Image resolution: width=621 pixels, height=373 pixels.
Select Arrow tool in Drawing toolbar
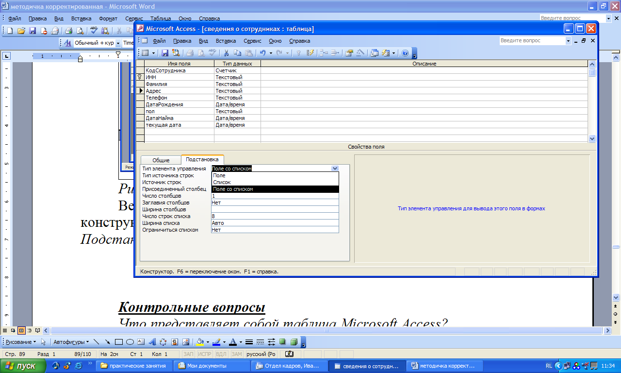point(107,342)
